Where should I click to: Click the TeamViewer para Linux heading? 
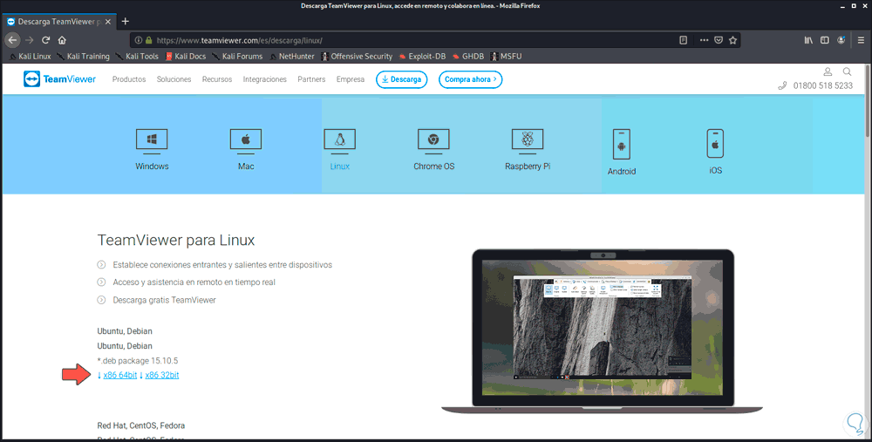(176, 241)
